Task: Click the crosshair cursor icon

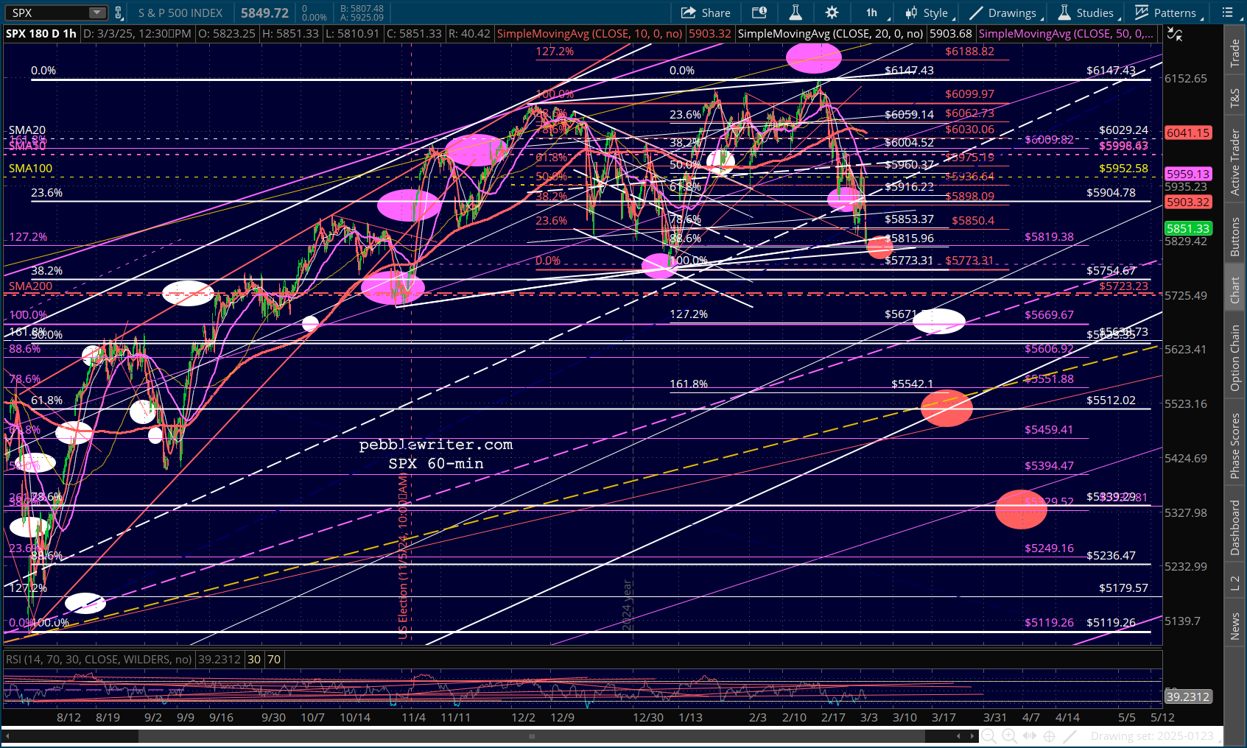Action: [x=1050, y=736]
